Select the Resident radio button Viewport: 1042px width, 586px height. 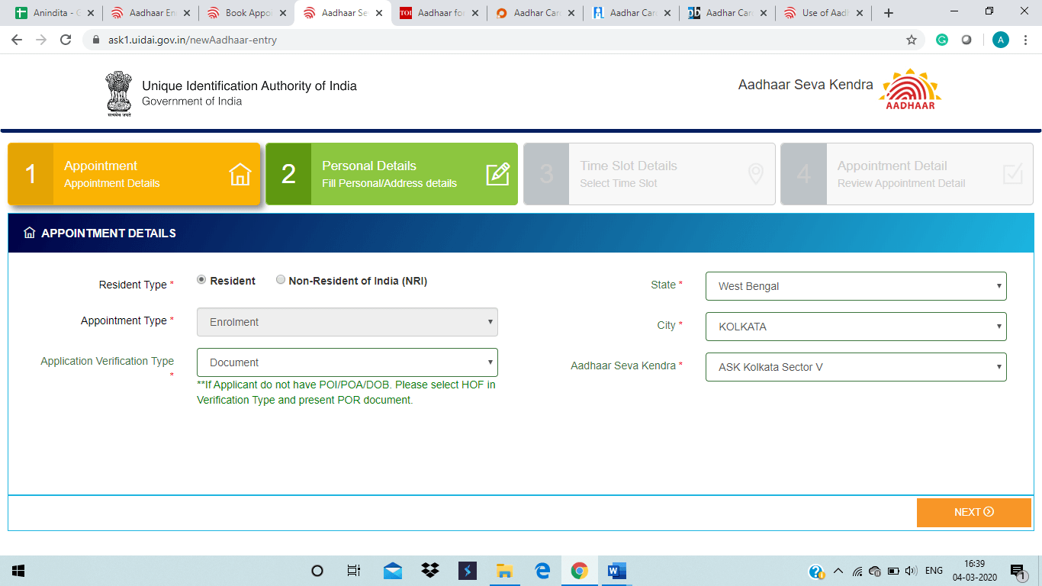point(201,280)
